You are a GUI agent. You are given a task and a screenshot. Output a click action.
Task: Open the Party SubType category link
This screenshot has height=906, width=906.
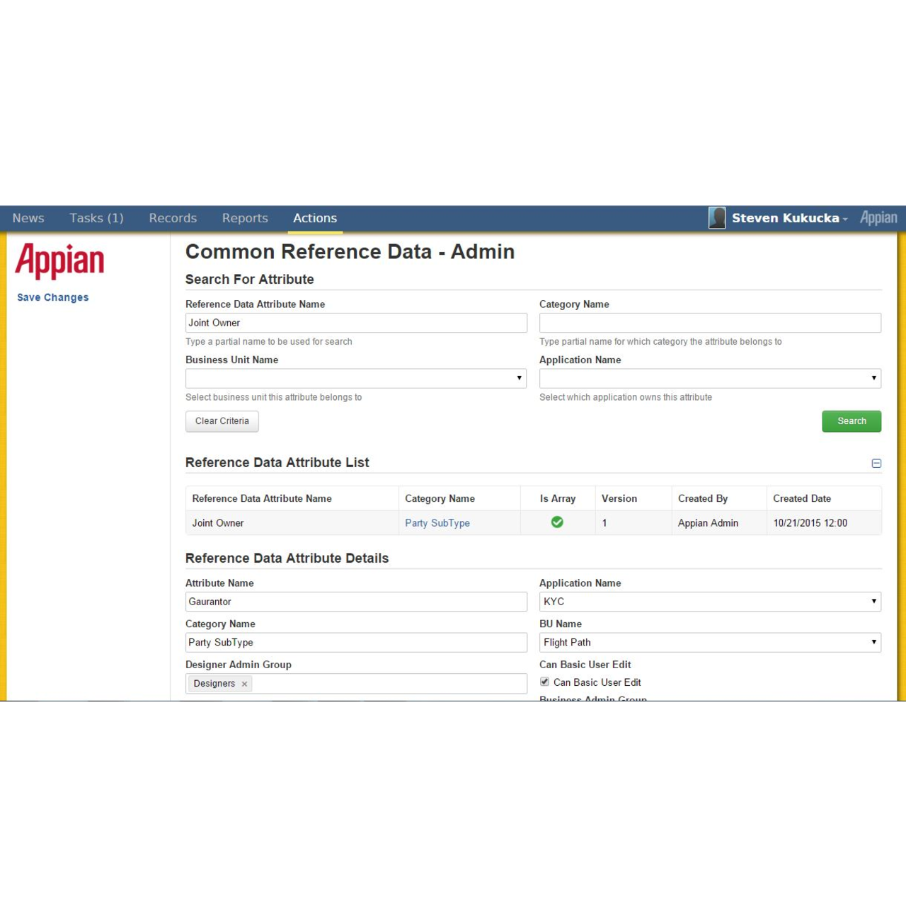[437, 522]
